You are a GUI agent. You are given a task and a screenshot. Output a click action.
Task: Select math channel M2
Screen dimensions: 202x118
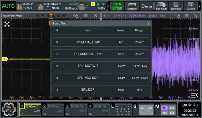point(164,113)
